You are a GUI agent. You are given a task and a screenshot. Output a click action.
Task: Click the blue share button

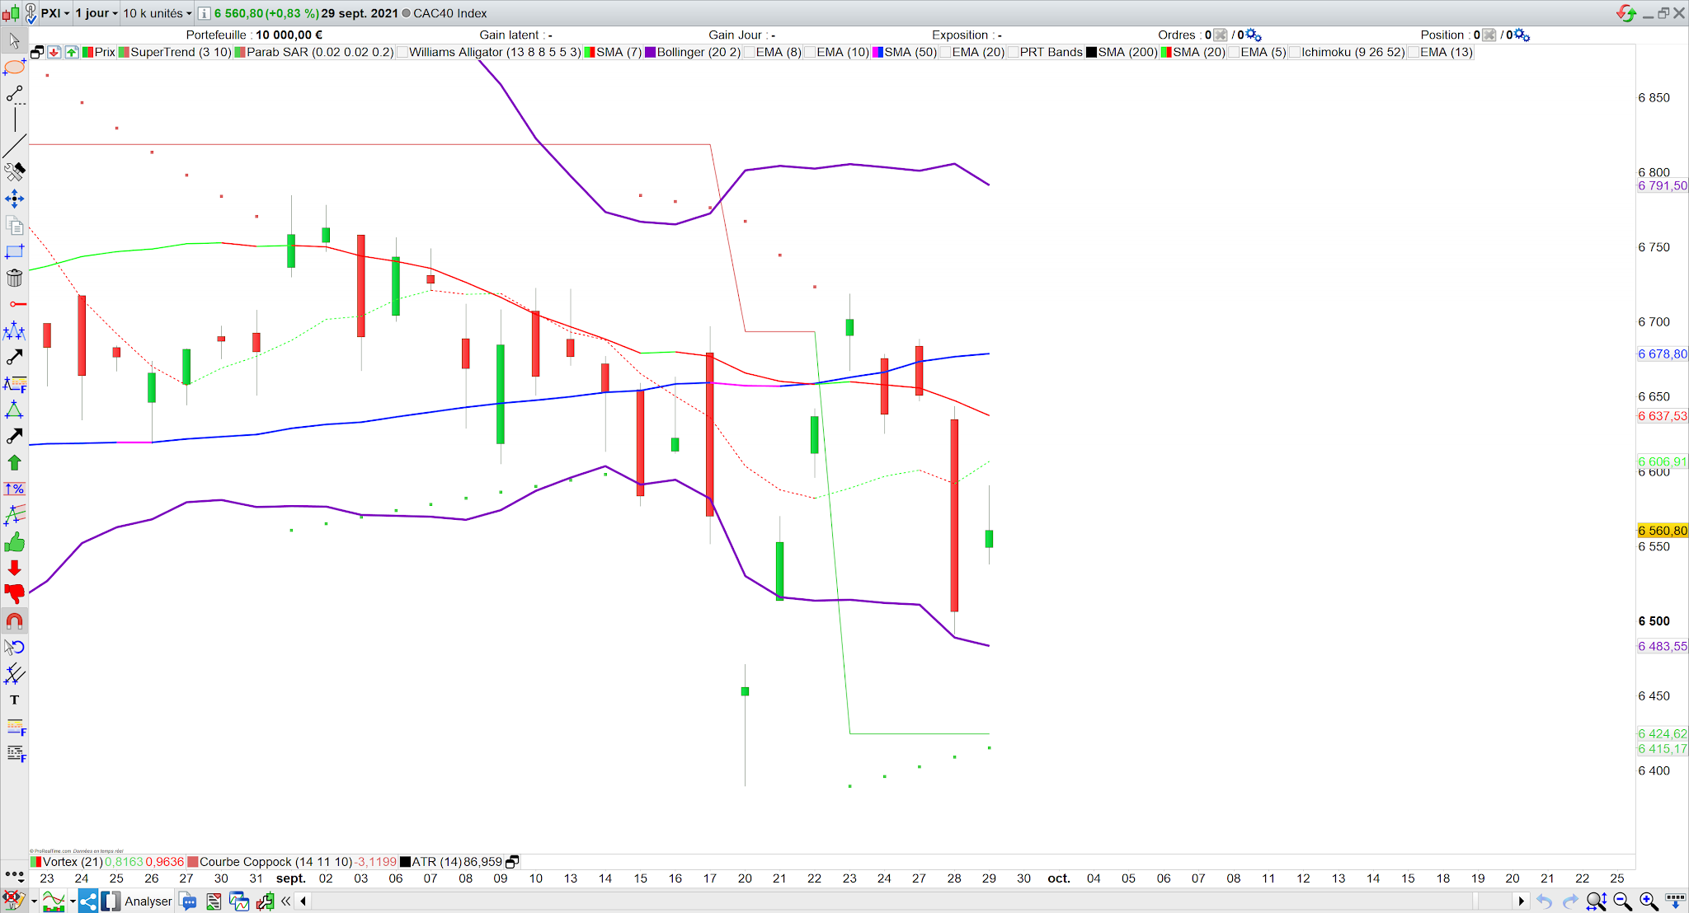point(88,901)
